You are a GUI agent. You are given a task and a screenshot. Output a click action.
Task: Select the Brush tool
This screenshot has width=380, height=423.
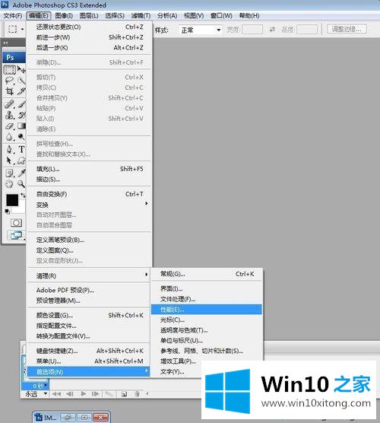21,104
